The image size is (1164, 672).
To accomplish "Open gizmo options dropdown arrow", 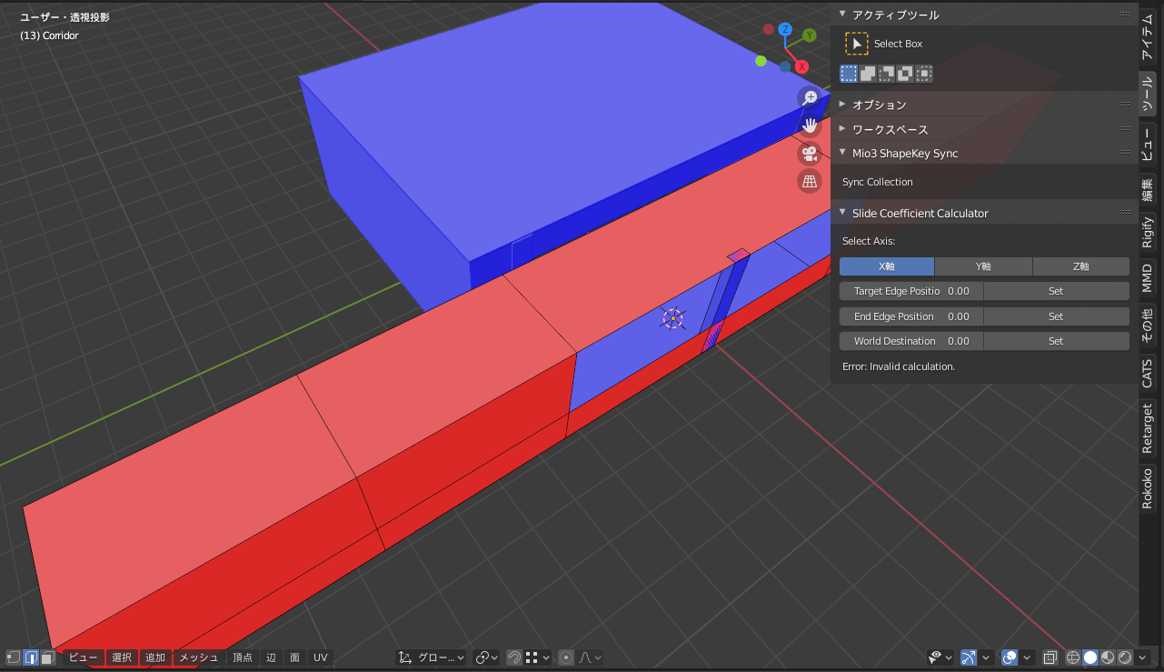I will (987, 657).
